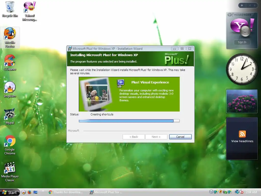261x196 pixels.
Task: Open the Recycle Bin desktop icon
Action: coord(10,9)
